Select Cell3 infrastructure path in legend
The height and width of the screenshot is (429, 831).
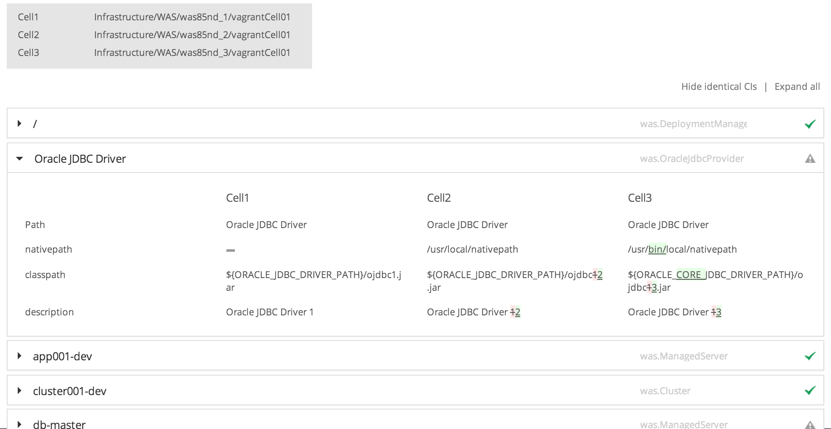click(x=192, y=53)
